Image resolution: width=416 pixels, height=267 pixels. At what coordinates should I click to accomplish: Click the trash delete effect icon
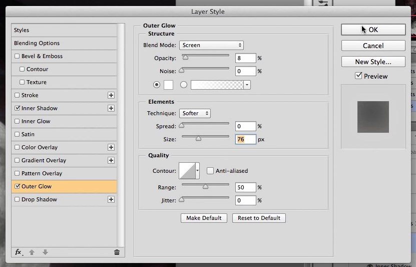pos(117,252)
